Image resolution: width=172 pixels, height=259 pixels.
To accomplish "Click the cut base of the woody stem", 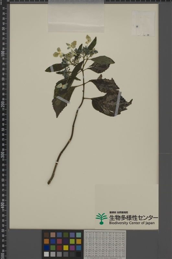I will coord(49,183).
